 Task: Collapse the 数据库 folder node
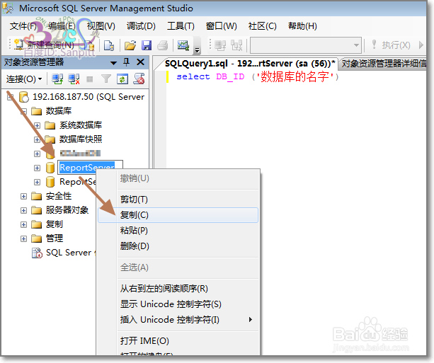[24, 111]
